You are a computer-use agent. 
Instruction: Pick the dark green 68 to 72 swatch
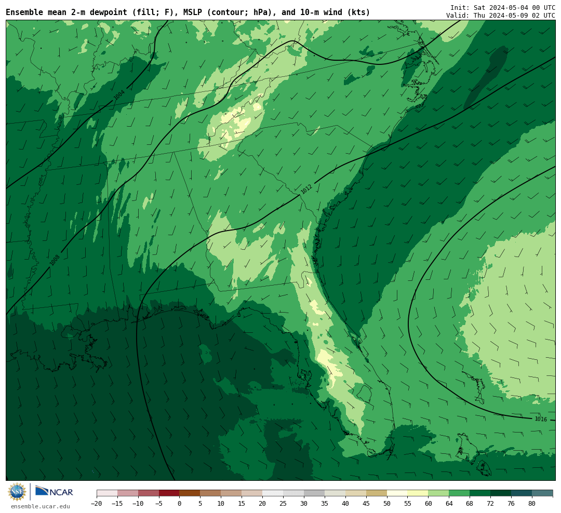pyautogui.click(x=480, y=493)
